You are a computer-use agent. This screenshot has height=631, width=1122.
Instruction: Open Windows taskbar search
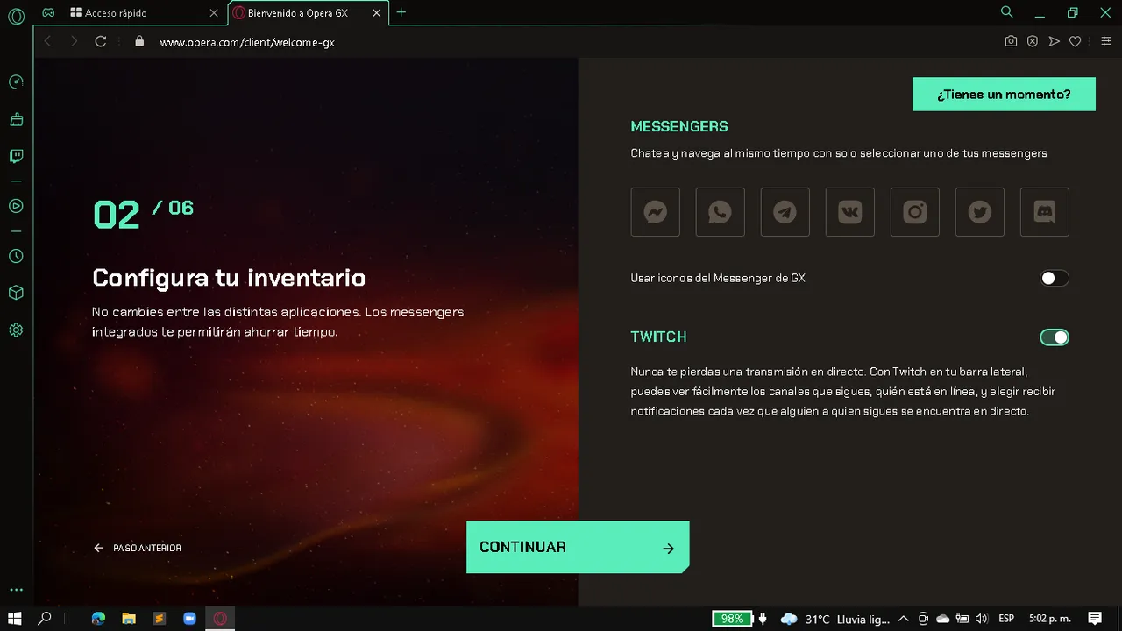tap(45, 619)
